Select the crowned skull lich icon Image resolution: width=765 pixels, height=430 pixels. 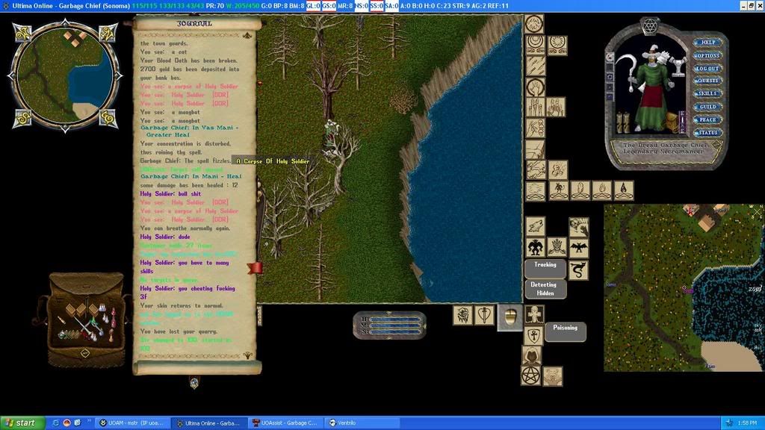click(557, 247)
